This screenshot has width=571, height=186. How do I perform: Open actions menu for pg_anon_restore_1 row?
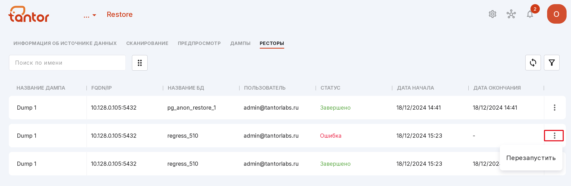click(554, 108)
